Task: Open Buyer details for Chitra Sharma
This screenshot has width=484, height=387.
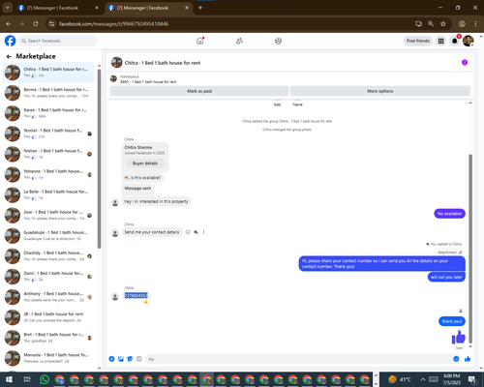Action: click(x=145, y=164)
